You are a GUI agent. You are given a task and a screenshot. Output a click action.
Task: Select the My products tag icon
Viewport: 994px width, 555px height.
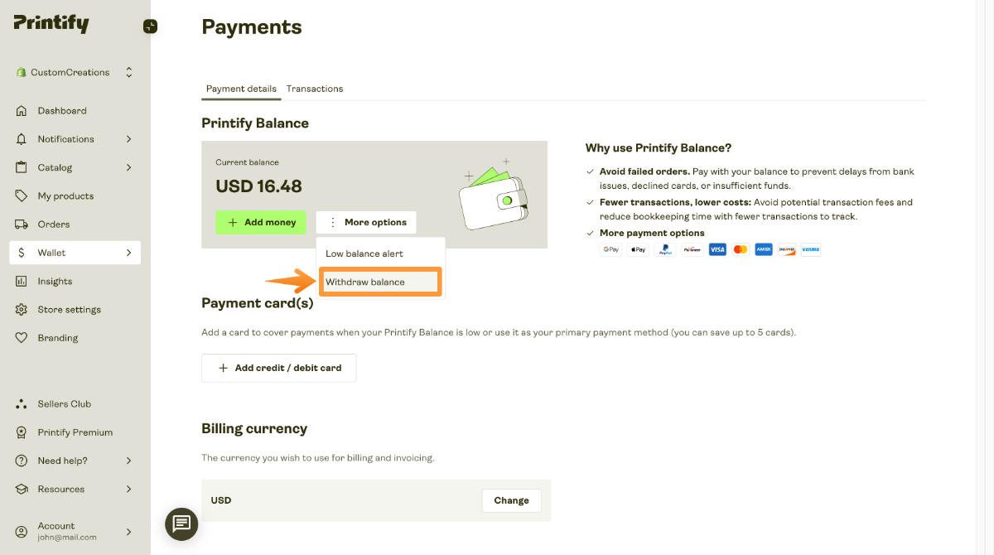[21, 195]
